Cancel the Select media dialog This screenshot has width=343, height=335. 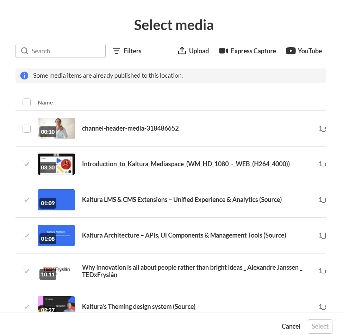pos(291,327)
